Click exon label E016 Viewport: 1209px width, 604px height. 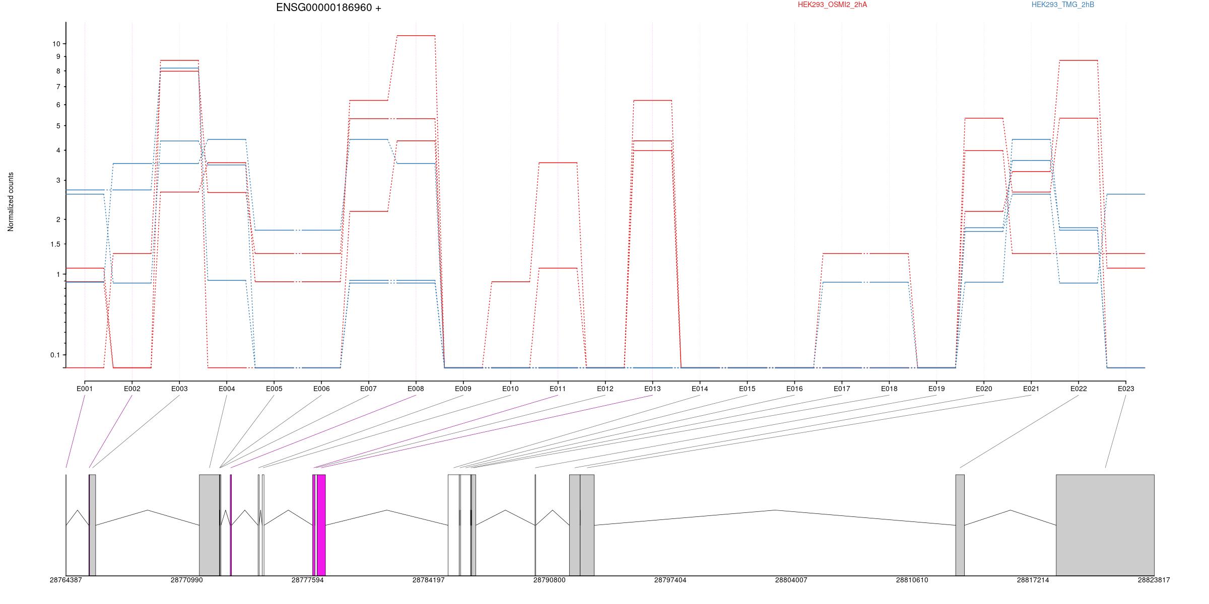pyautogui.click(x=794, y=389)
